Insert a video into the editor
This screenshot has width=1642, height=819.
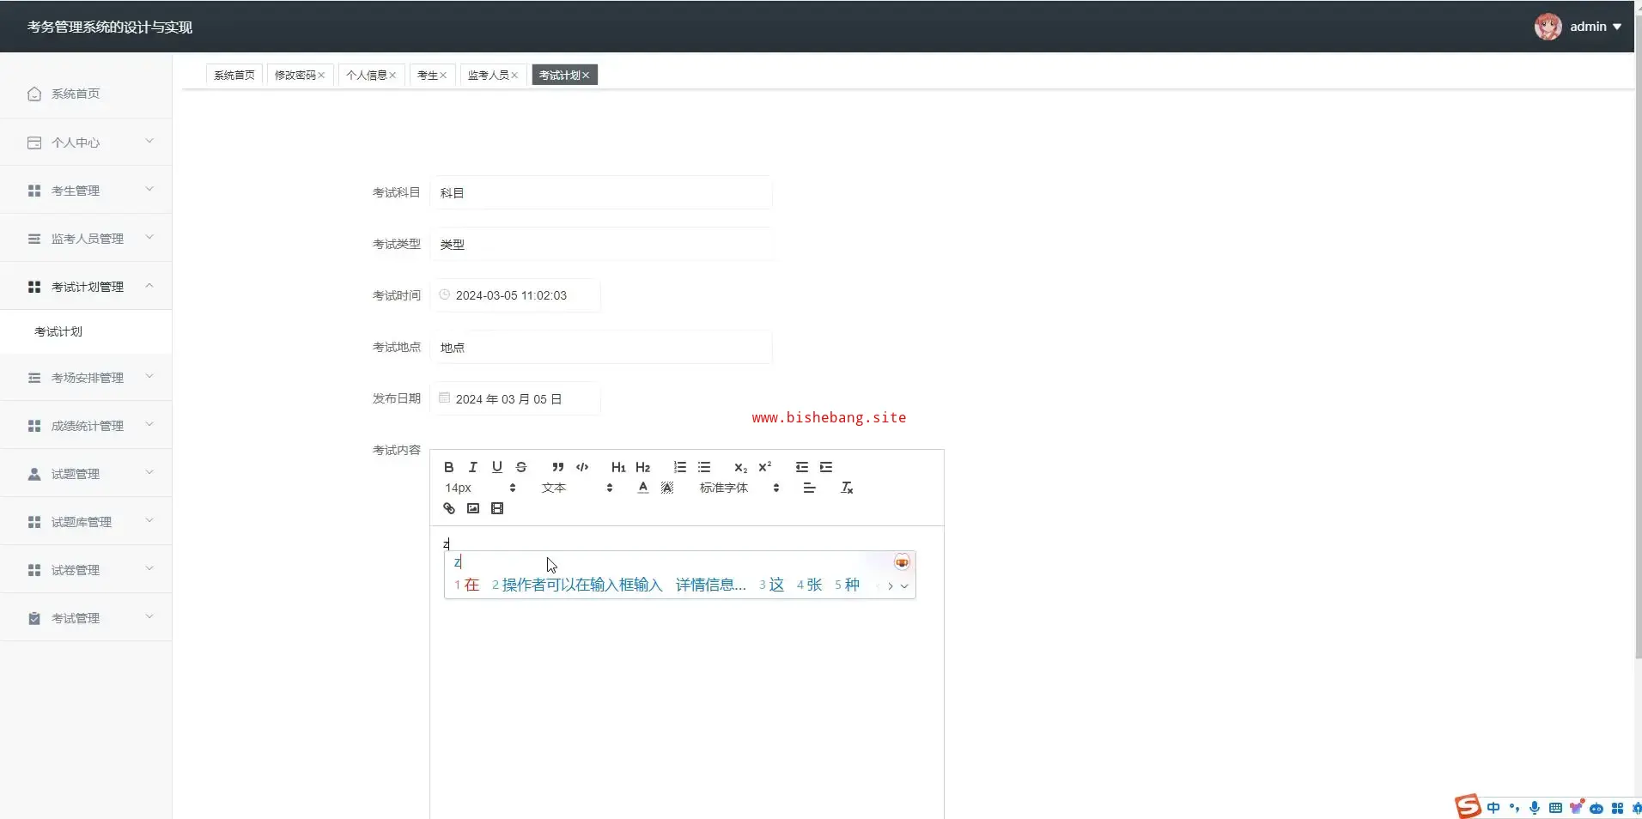tap(496, 508)
